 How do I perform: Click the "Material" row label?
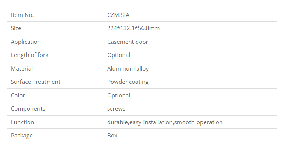[22, 69]
